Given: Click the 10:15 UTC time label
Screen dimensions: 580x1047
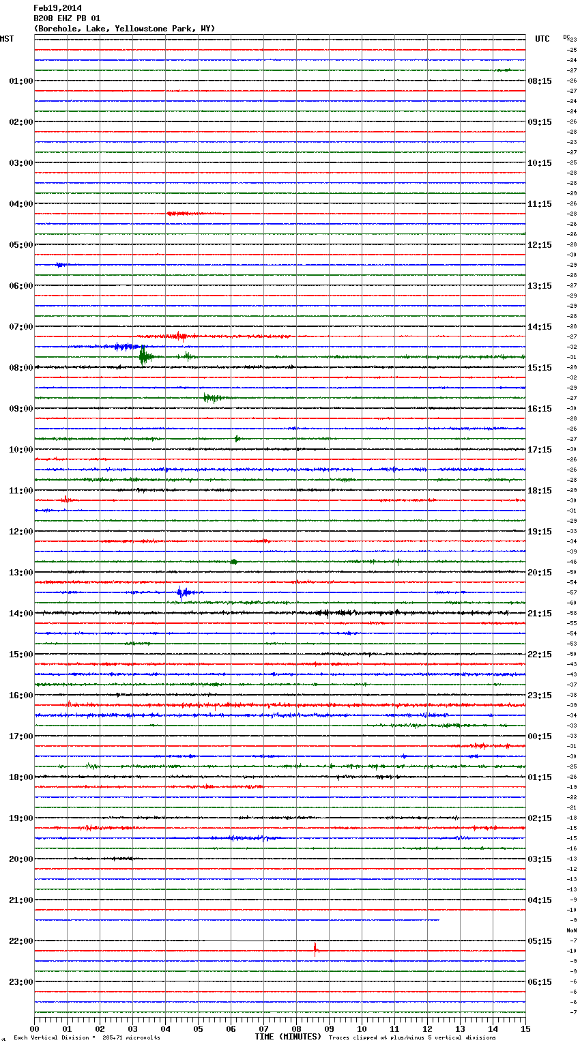Looking at the screenshot, I should 540,163.
